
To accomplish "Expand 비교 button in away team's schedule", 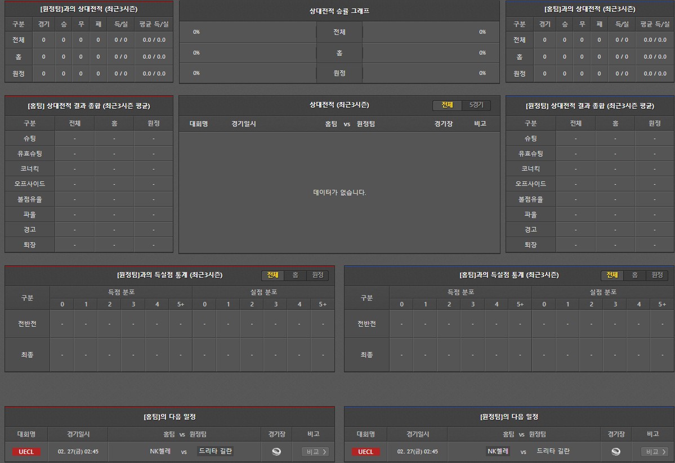I will coord(655,452).
